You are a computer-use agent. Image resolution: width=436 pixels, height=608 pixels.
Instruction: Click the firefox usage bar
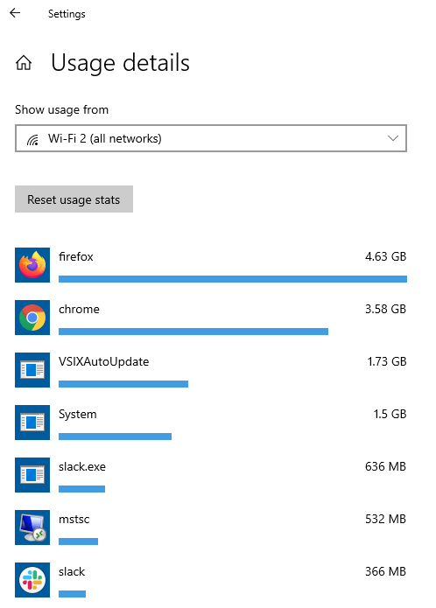tap(233, 279)
